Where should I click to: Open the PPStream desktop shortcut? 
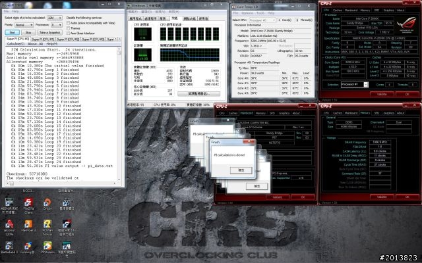point(47,247)
